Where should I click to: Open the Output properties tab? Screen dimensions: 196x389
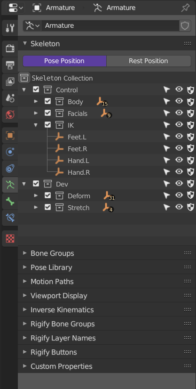click(10, 65)
